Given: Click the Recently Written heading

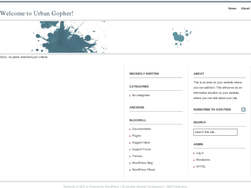Looking at the screenshot, I should 144,74.
